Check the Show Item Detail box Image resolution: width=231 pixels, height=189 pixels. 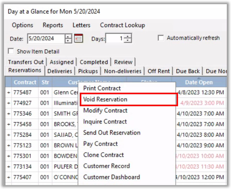(11, 51)
